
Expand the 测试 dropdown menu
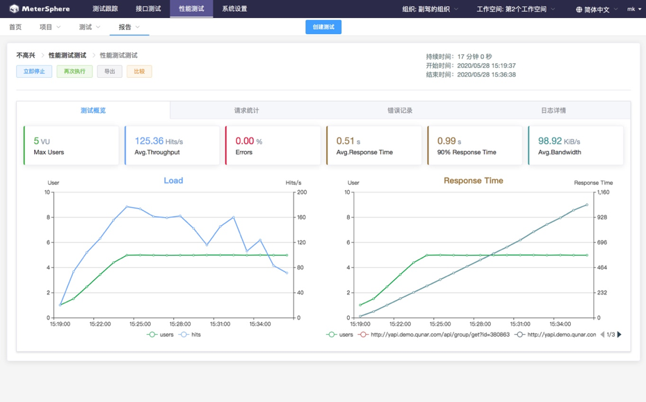click(90, 27)
